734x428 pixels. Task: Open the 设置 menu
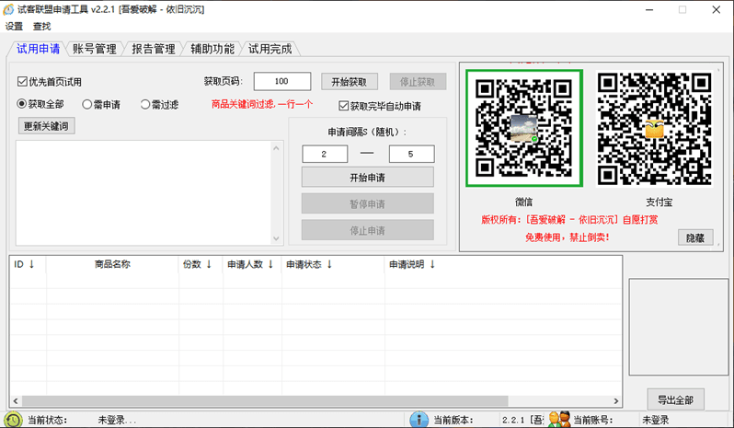(14, 27)
